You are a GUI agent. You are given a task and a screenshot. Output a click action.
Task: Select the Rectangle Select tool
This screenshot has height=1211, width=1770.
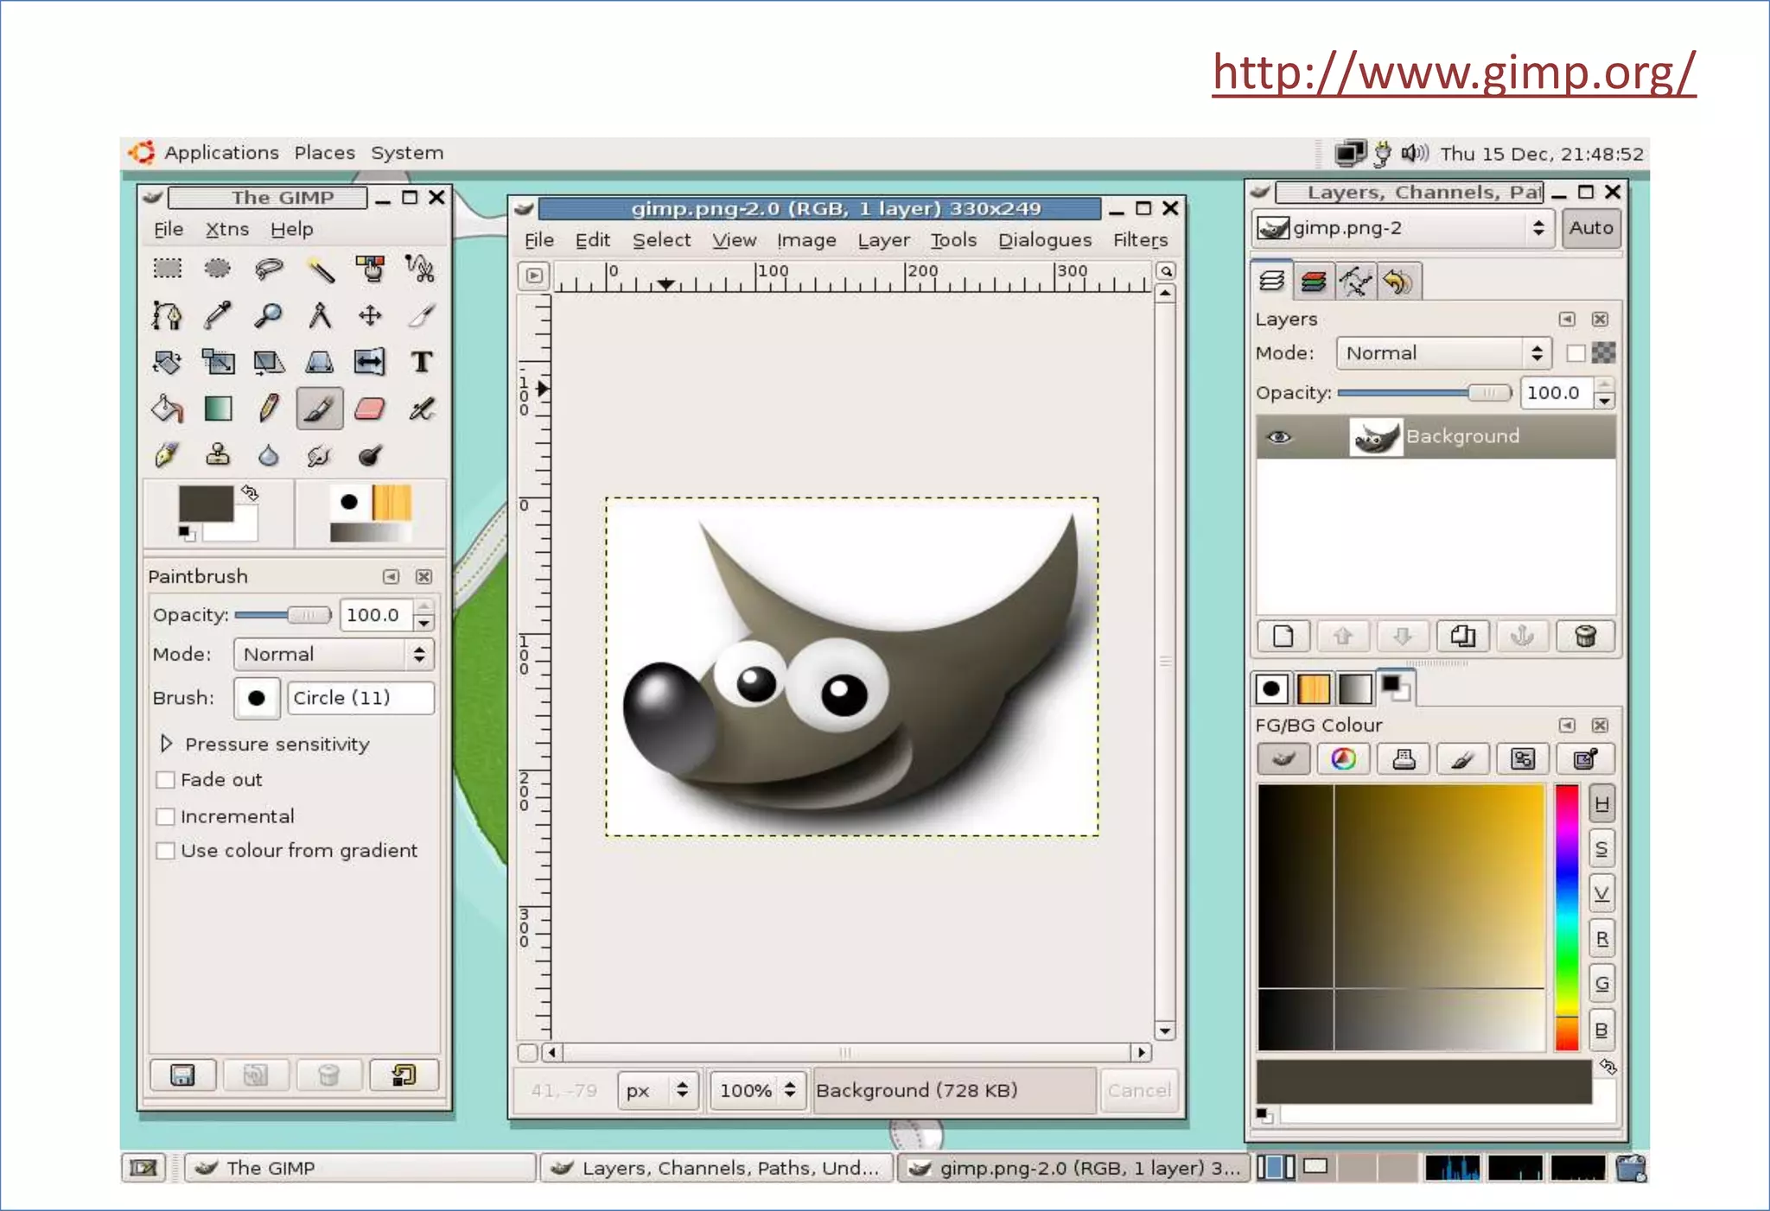pos(167,269)
